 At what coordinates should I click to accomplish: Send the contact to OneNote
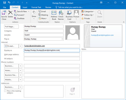coord(19,18)
